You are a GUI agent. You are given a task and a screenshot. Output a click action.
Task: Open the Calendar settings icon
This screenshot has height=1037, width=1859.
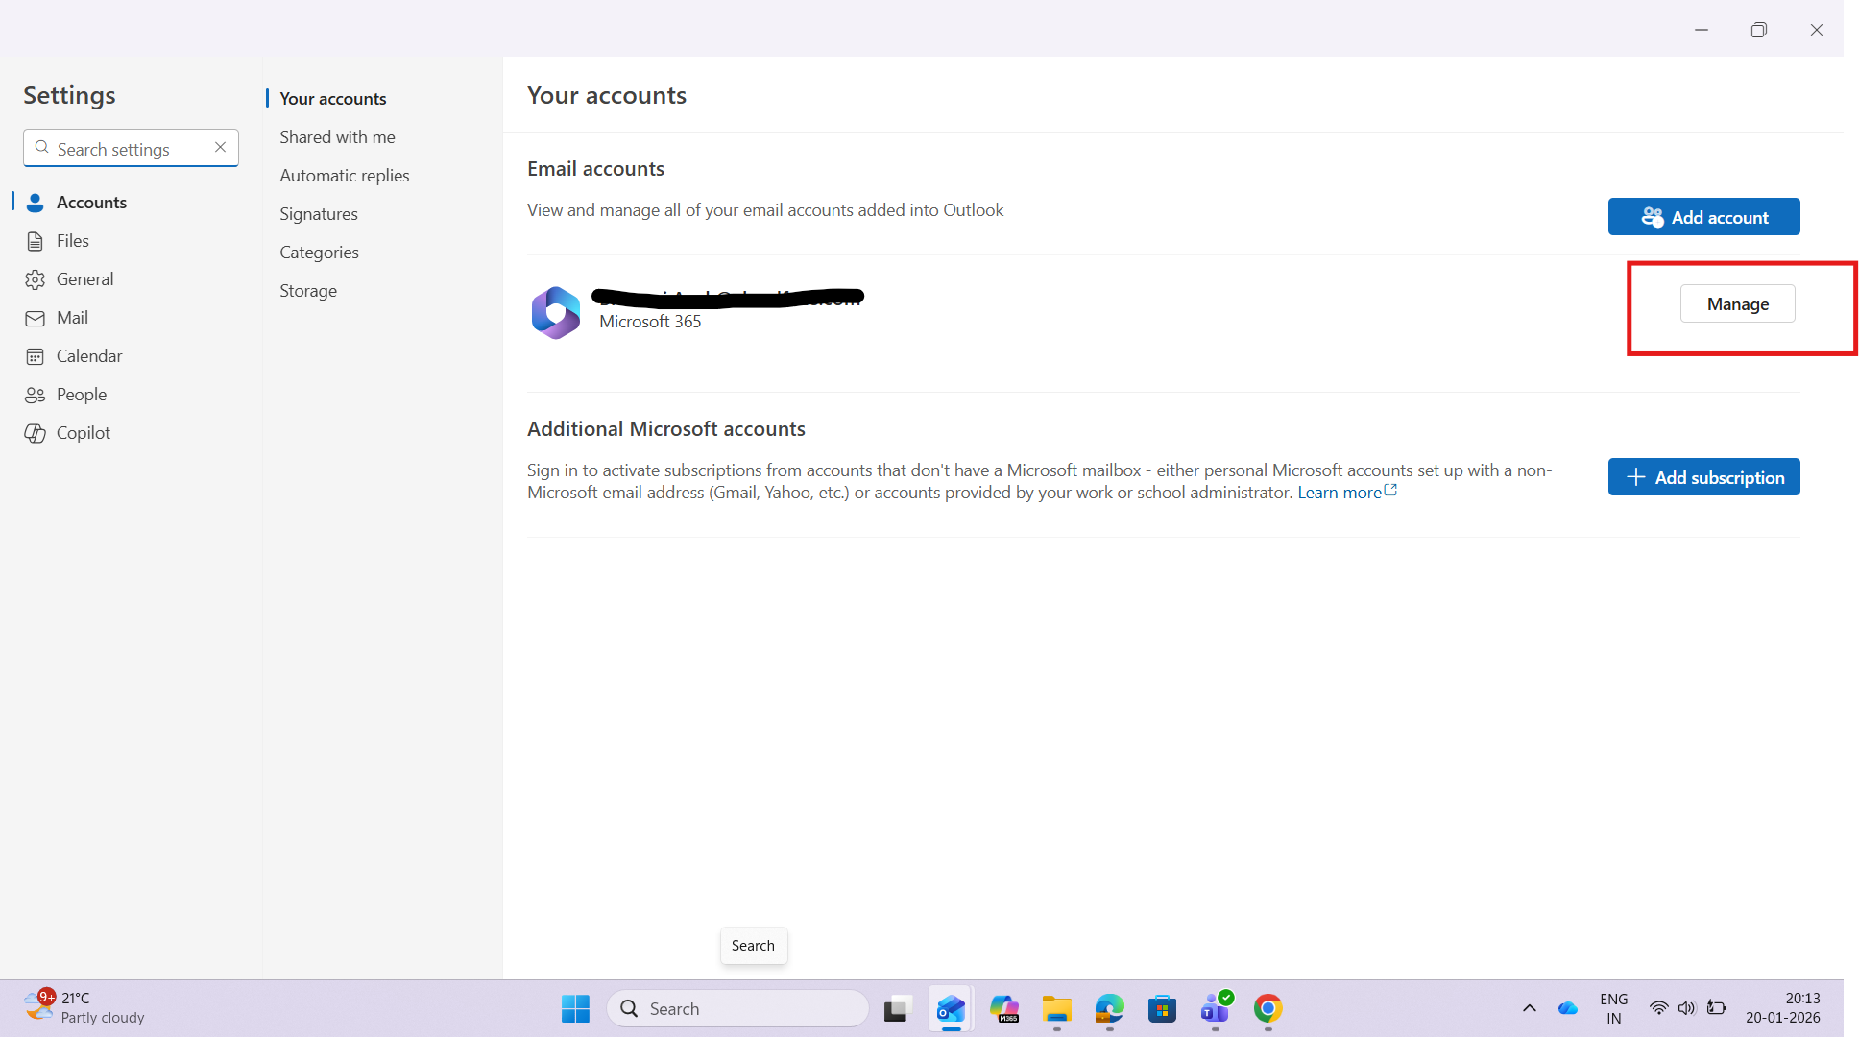36,355
